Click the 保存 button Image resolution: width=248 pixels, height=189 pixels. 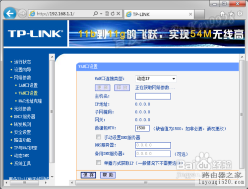tap(88, 175)
